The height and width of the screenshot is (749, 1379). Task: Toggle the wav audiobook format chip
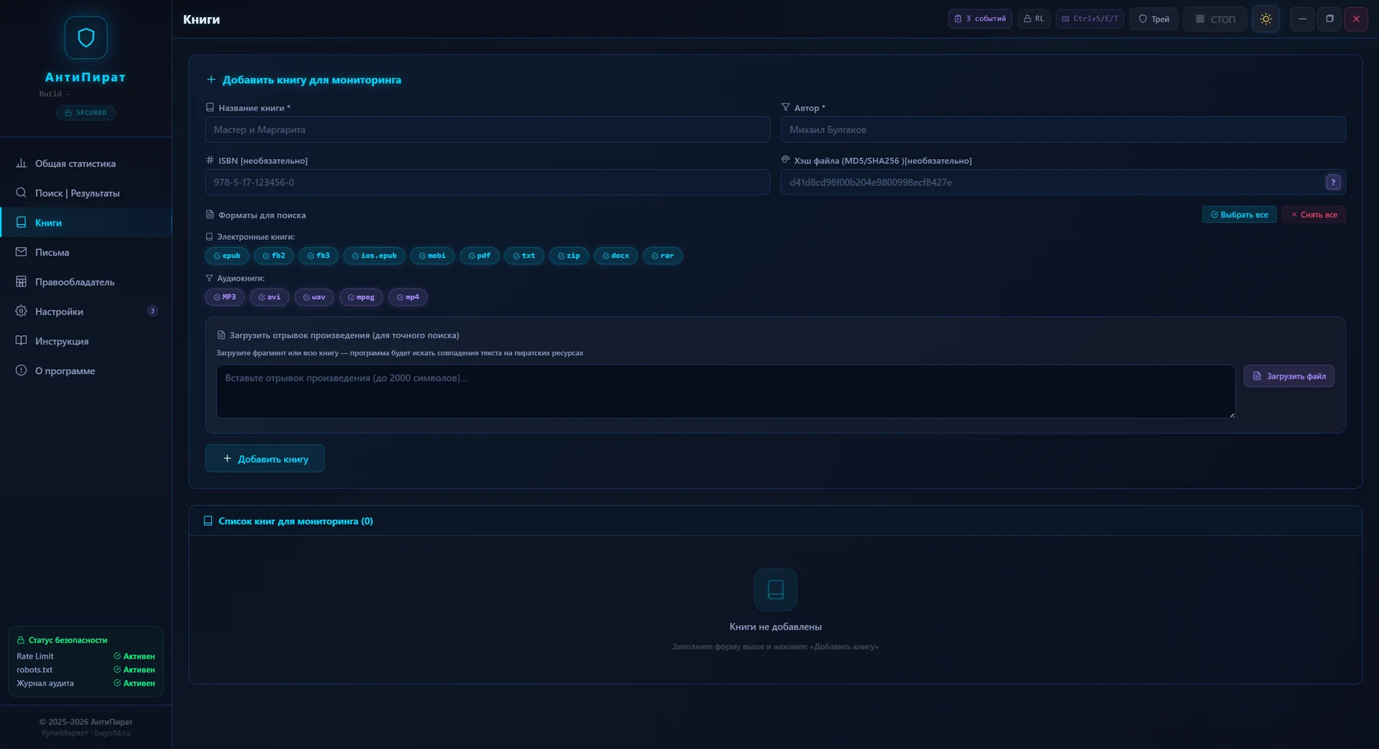click(314, 297)
